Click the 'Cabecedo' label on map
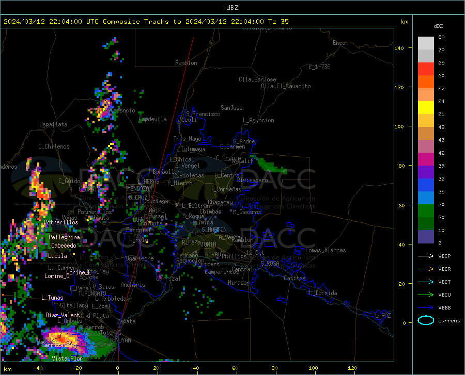 (64, 246)
